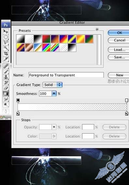This screenshot has height=185, width=129.
Task: Choose the Chrome gradient preset
Action: 38,47
